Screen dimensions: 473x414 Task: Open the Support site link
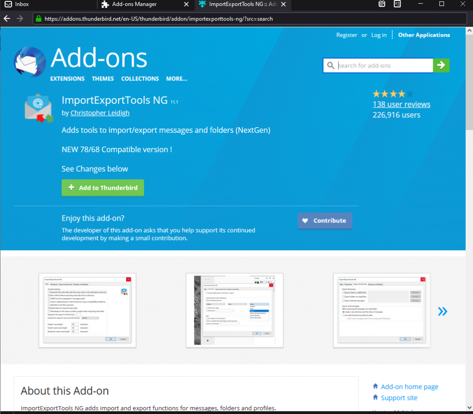[399, 398]
